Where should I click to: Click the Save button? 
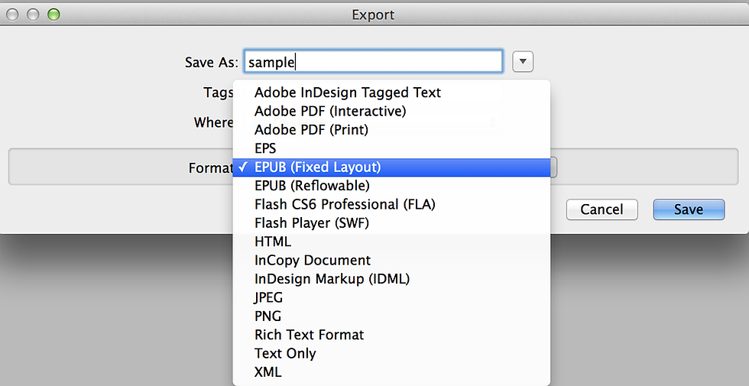tap(689, 209)
